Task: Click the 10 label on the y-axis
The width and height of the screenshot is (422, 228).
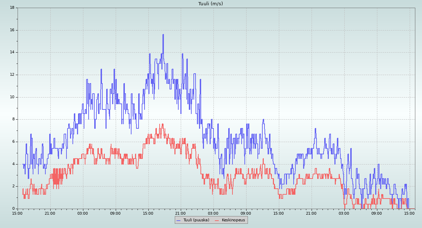Action: tap(12, 97)
